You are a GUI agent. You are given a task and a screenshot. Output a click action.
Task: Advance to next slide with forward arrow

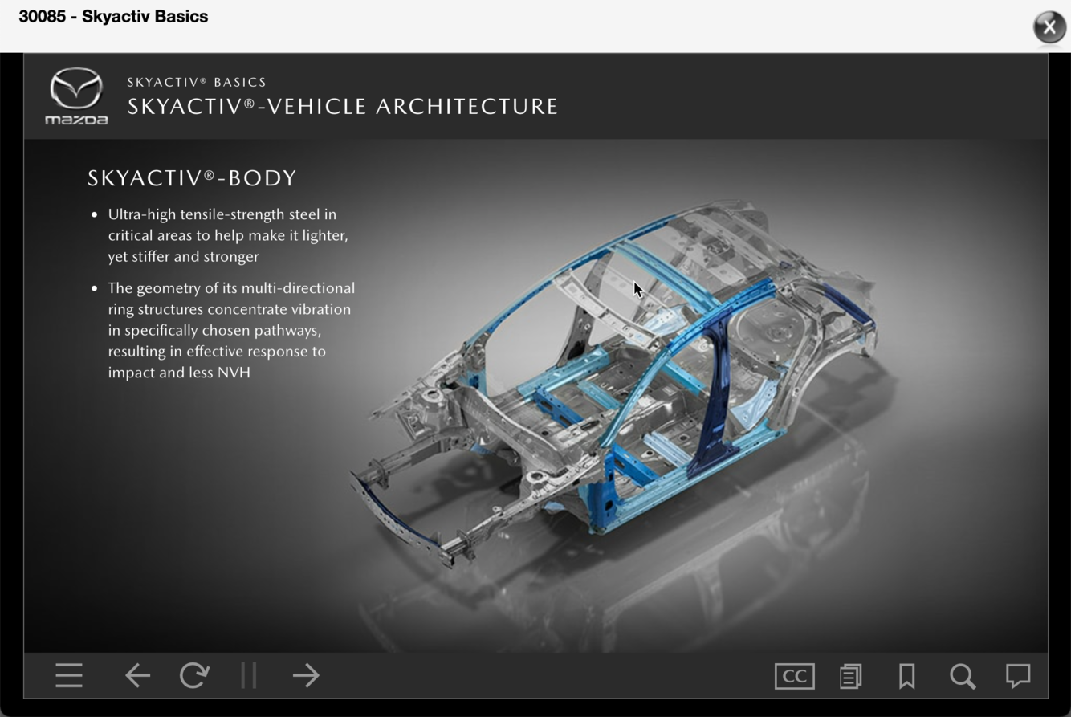(x=306, y=675)
